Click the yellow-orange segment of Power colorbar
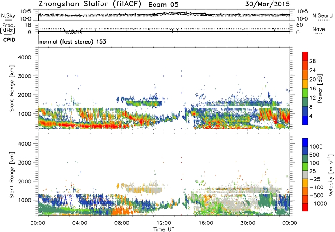335x232 pixels. click(x=305, y=84)
